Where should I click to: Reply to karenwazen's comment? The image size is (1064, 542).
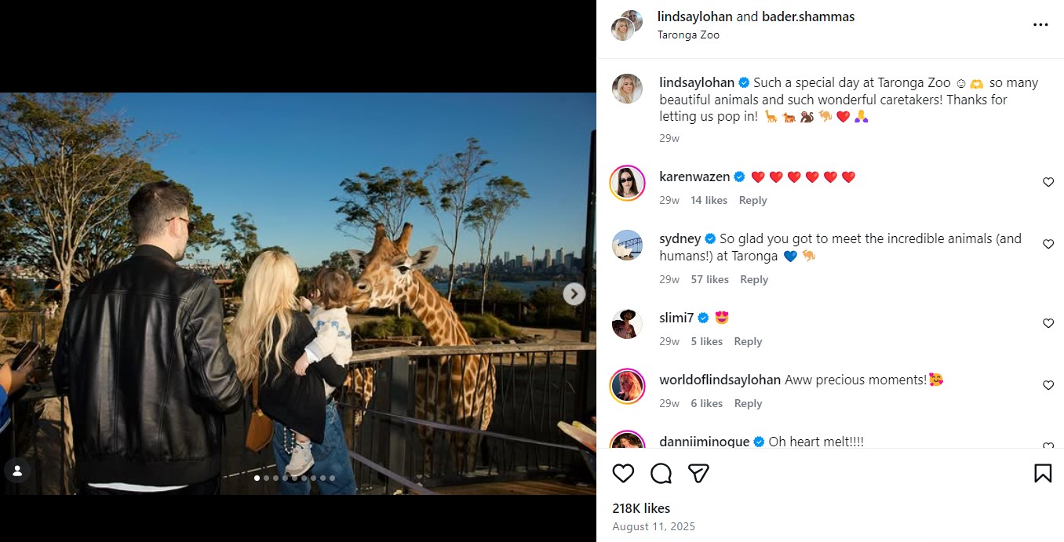752,200
